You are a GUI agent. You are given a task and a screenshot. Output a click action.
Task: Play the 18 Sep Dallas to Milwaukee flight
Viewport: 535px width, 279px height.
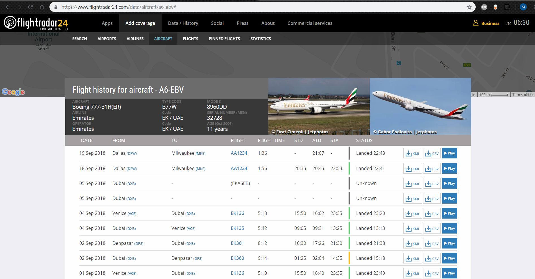point(449,169)
